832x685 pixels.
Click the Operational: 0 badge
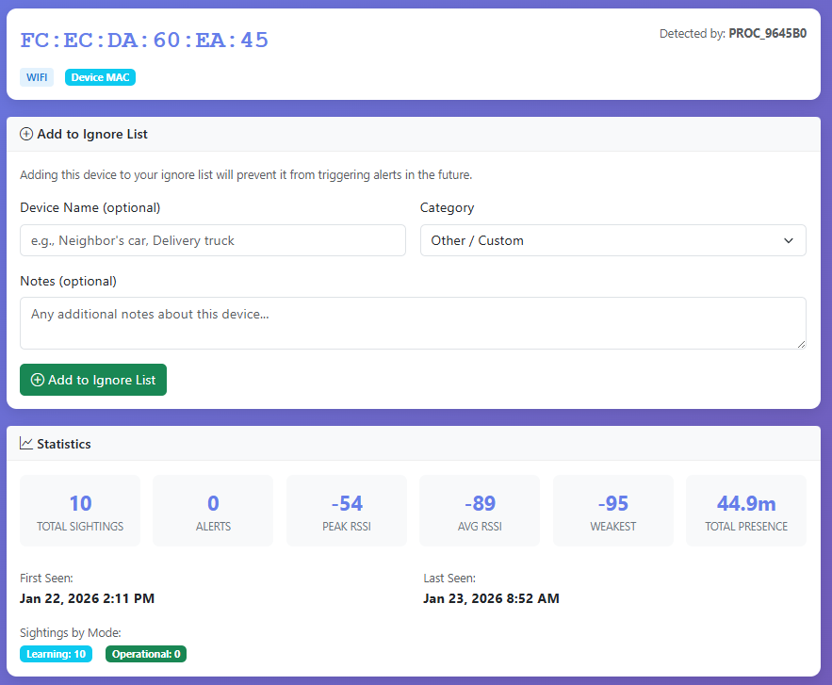146,654
